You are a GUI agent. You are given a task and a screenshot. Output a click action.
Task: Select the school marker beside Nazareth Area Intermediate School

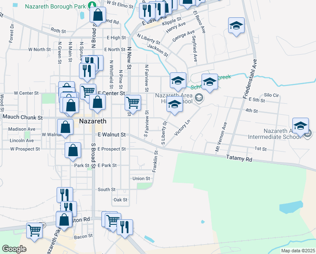click(300, 127)
